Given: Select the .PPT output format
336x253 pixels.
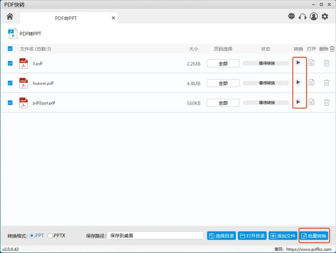Looking at the screenshot, I should click(x=32, y=236).
